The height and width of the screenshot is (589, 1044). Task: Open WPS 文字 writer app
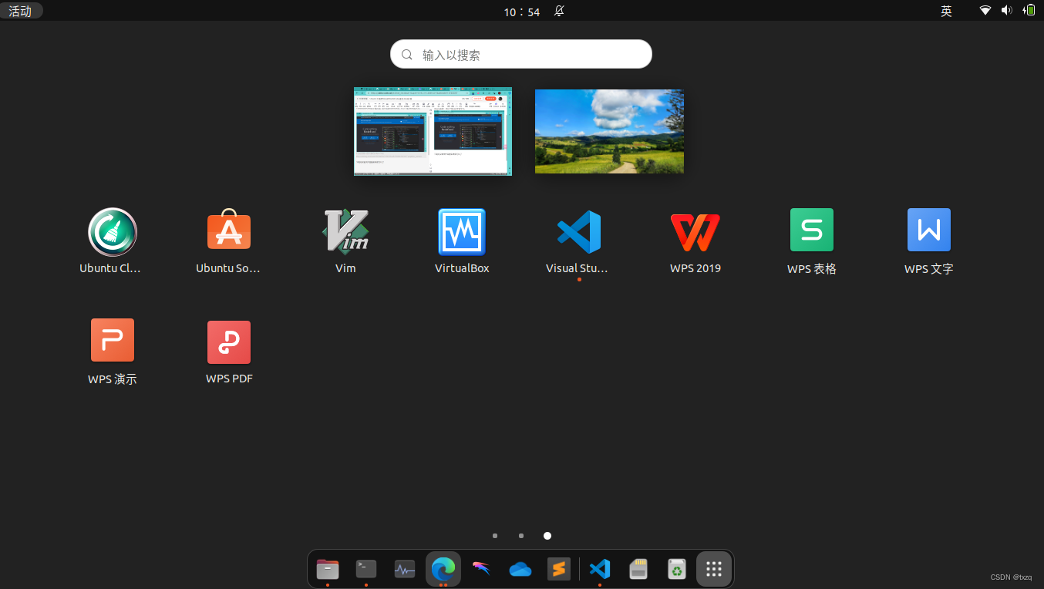coord(929,230)
